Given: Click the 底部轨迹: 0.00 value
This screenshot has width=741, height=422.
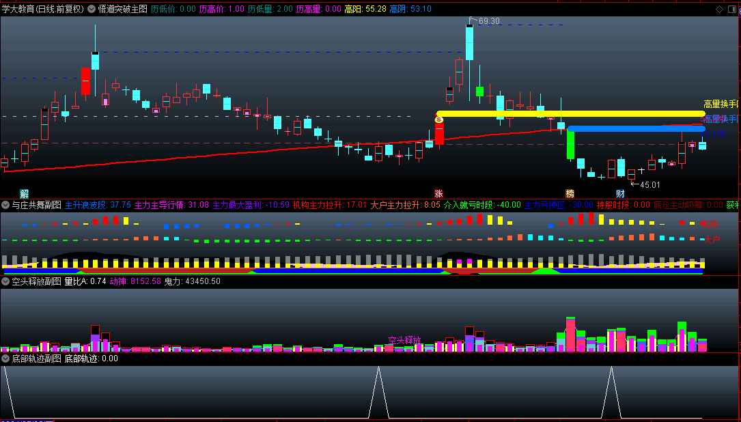Looking at the screenshot, I should [92, 358].
